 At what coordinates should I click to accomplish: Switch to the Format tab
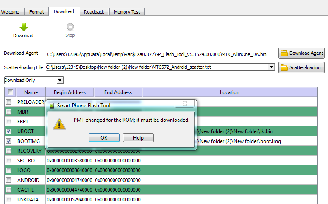pyautogui.click(x=36, y=12)
